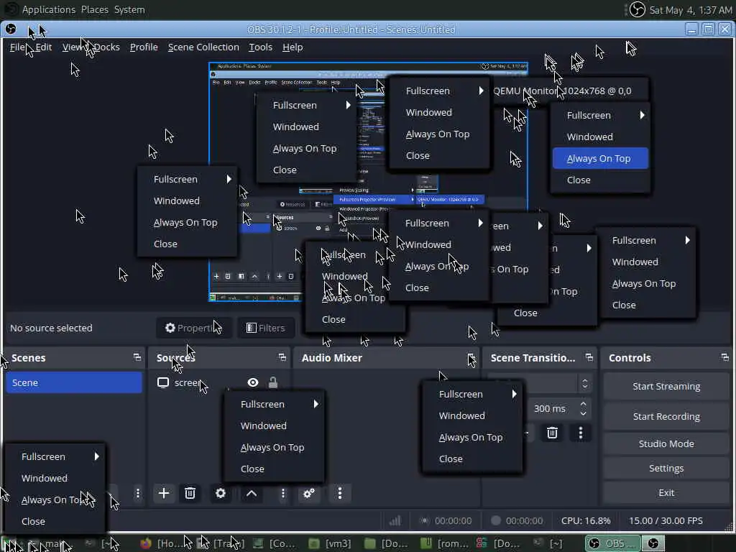
Task: Click the streaming status icon in the status bar
Action: coord(424,520)
